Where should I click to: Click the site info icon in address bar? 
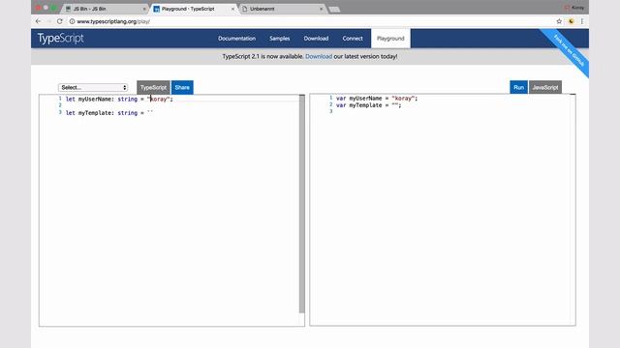pyautogui.click(x=72, y=21)
